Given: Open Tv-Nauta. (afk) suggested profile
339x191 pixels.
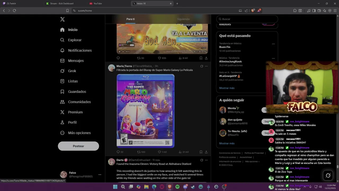Looking at the screenshot, I should click(x=237, y=131).
